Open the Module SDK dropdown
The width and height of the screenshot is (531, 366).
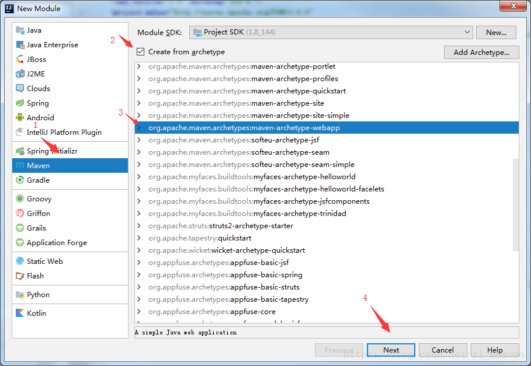pos(331,32)
